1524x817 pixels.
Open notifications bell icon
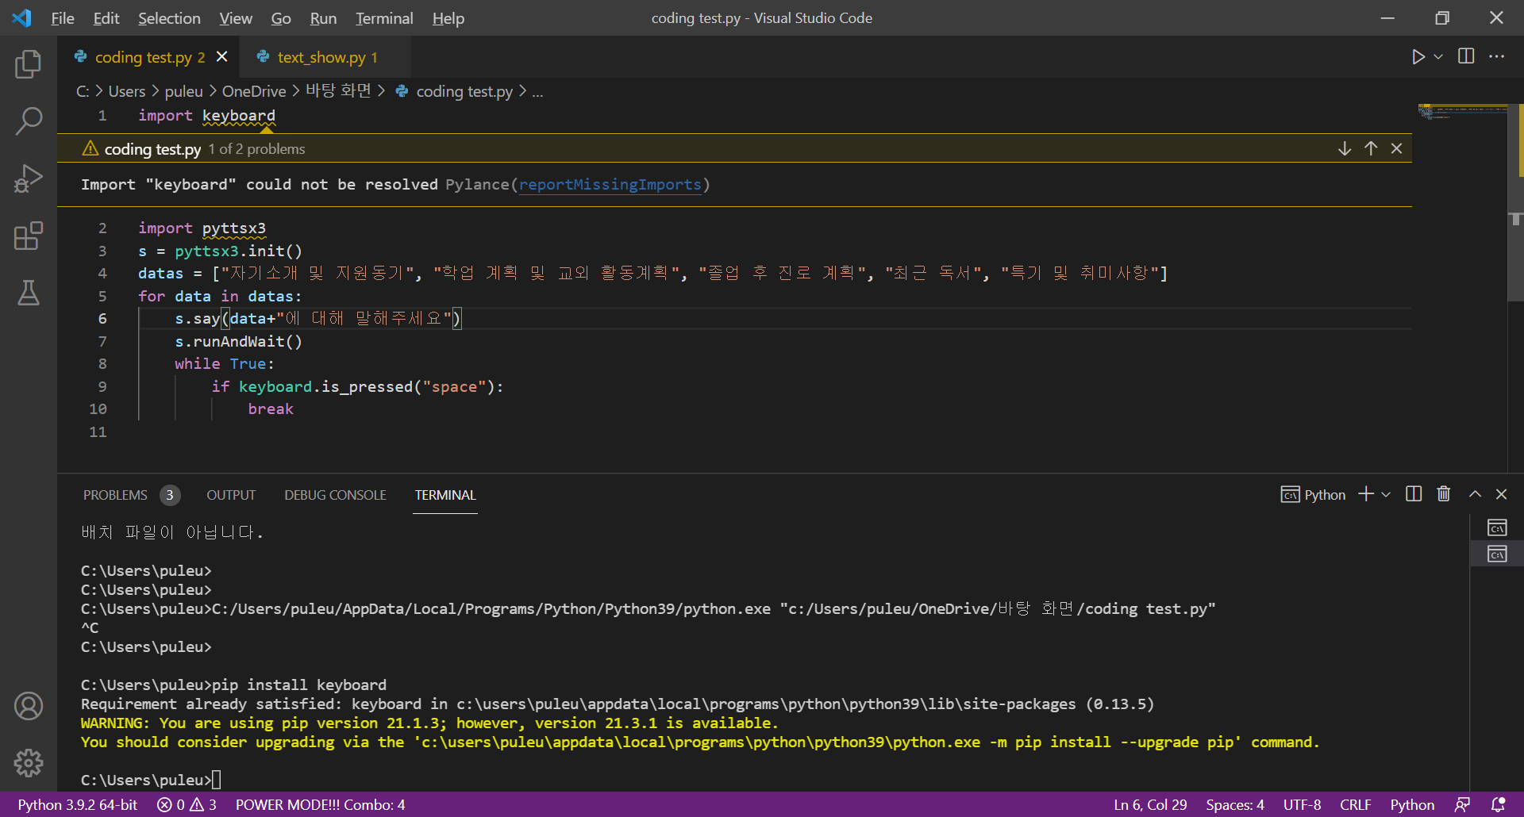(1498, 804)
